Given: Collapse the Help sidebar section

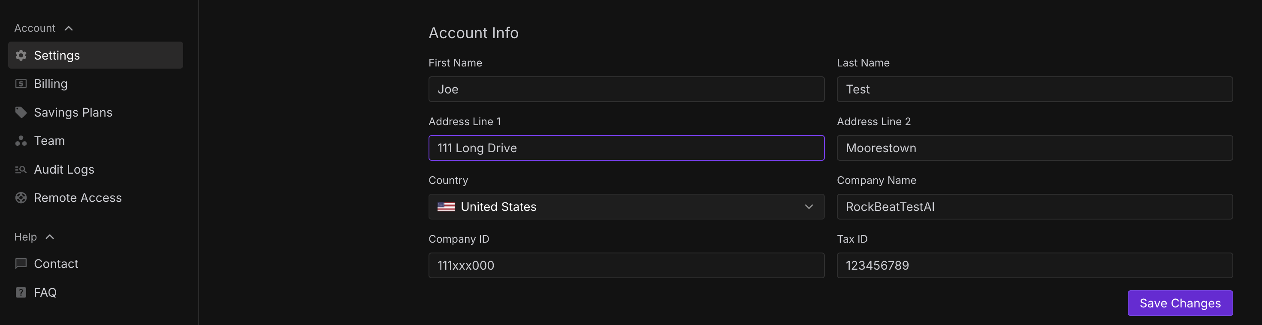Looking at the screenshot, I should (x=49, y=237).
